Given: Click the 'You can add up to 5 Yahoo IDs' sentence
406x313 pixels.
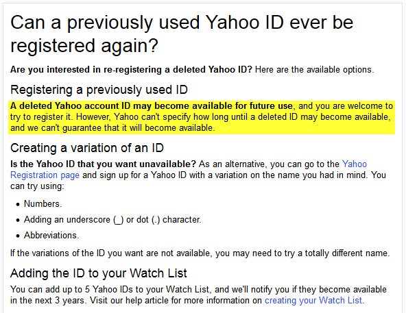Looking at the screenshot, I should (x=110, y=289).
